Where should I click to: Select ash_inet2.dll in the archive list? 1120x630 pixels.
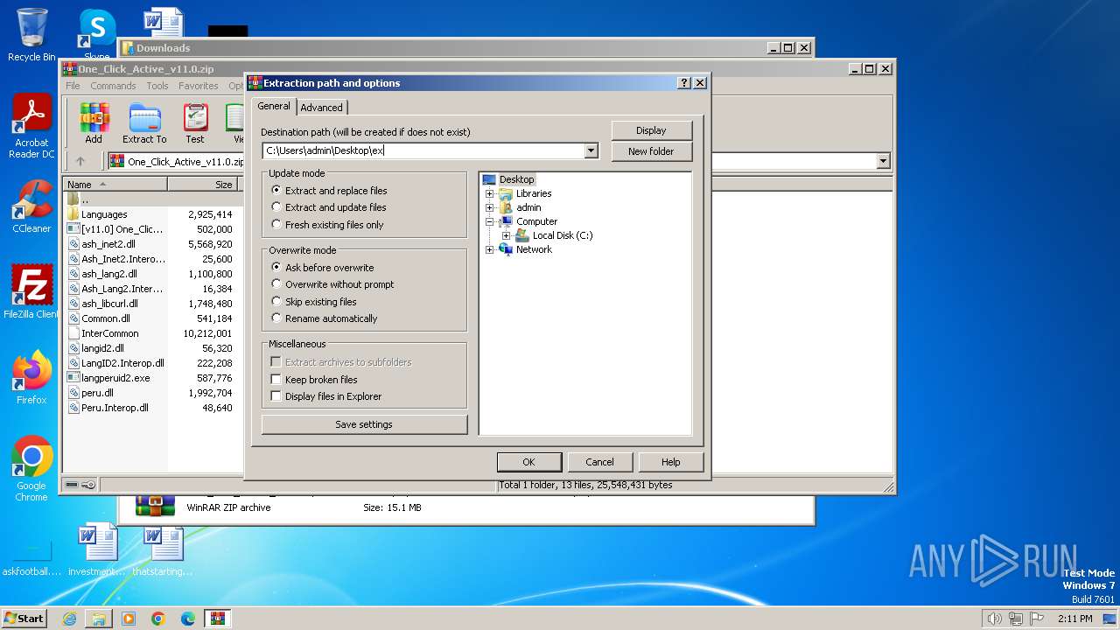pos(108,244)
